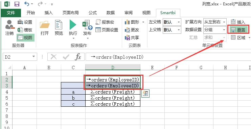Click the save disk icon
Screen dimensions: 251x129
(x=17, y=4)
